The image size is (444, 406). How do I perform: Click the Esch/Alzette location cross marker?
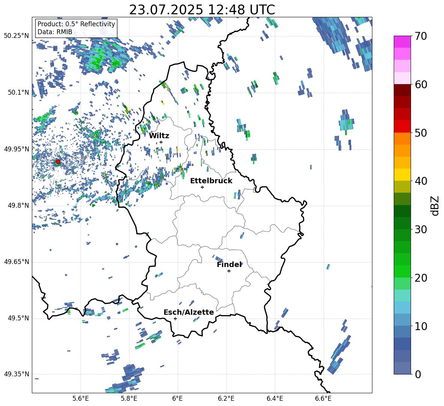175,318
